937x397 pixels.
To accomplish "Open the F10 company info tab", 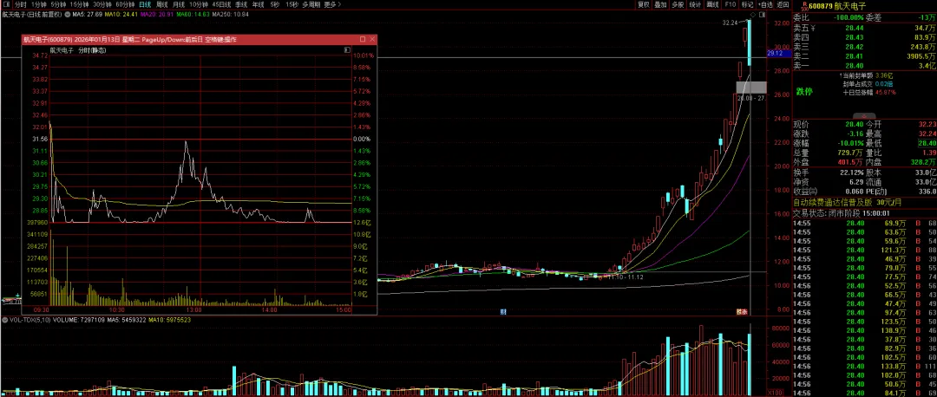I will pyautogui.click(x=731, y=4).
